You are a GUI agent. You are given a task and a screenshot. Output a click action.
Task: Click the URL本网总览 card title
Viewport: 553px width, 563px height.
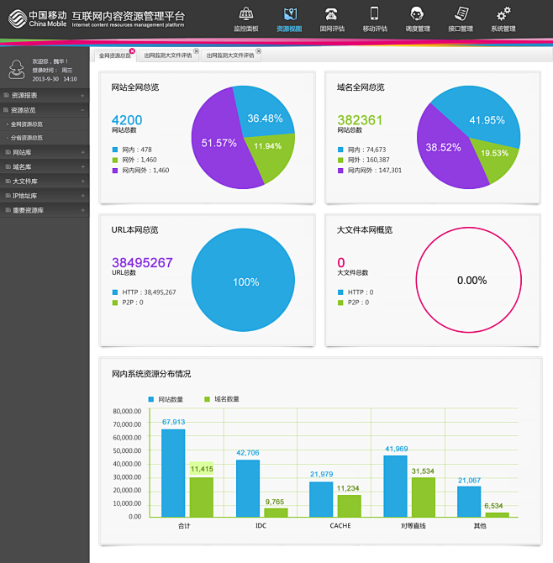[x=134, y=229]
